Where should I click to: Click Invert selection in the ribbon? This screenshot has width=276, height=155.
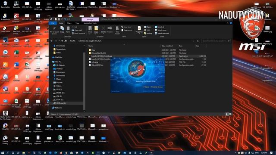[162, 33]
